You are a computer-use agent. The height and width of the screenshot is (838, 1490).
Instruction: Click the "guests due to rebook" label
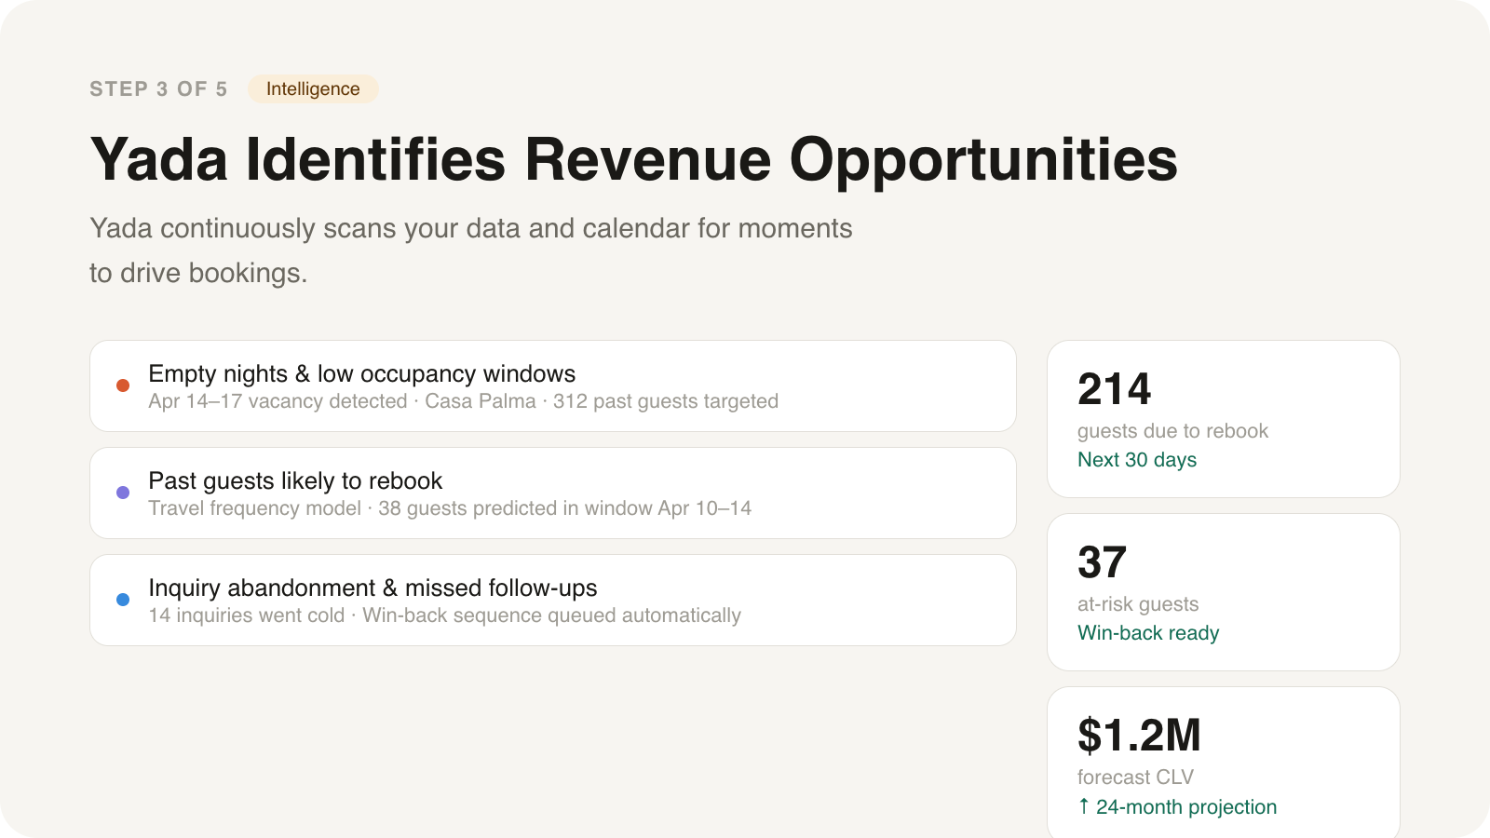tap(1172, 431)
